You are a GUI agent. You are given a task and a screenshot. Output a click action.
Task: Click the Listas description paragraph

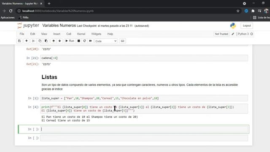[x=140, y=87]
